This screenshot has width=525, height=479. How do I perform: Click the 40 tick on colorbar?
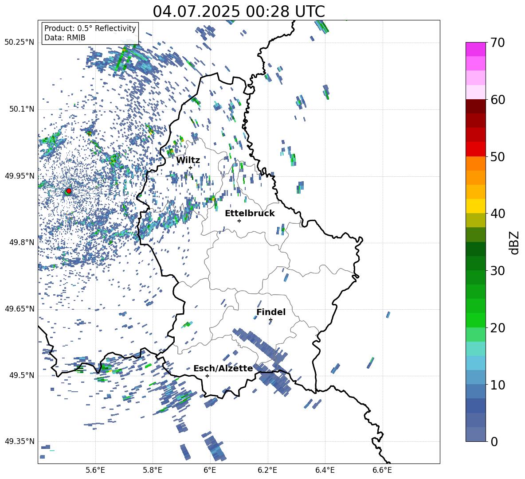point(497,214)
